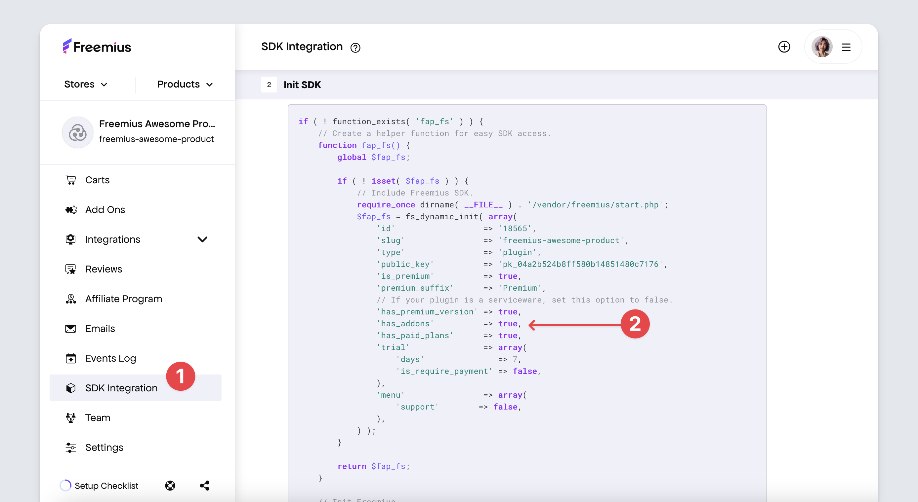Click 'is_require_payment' in the code

(x=444, y=371)
